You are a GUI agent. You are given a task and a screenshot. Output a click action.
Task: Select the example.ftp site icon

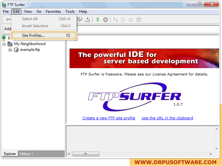[16, 50]
